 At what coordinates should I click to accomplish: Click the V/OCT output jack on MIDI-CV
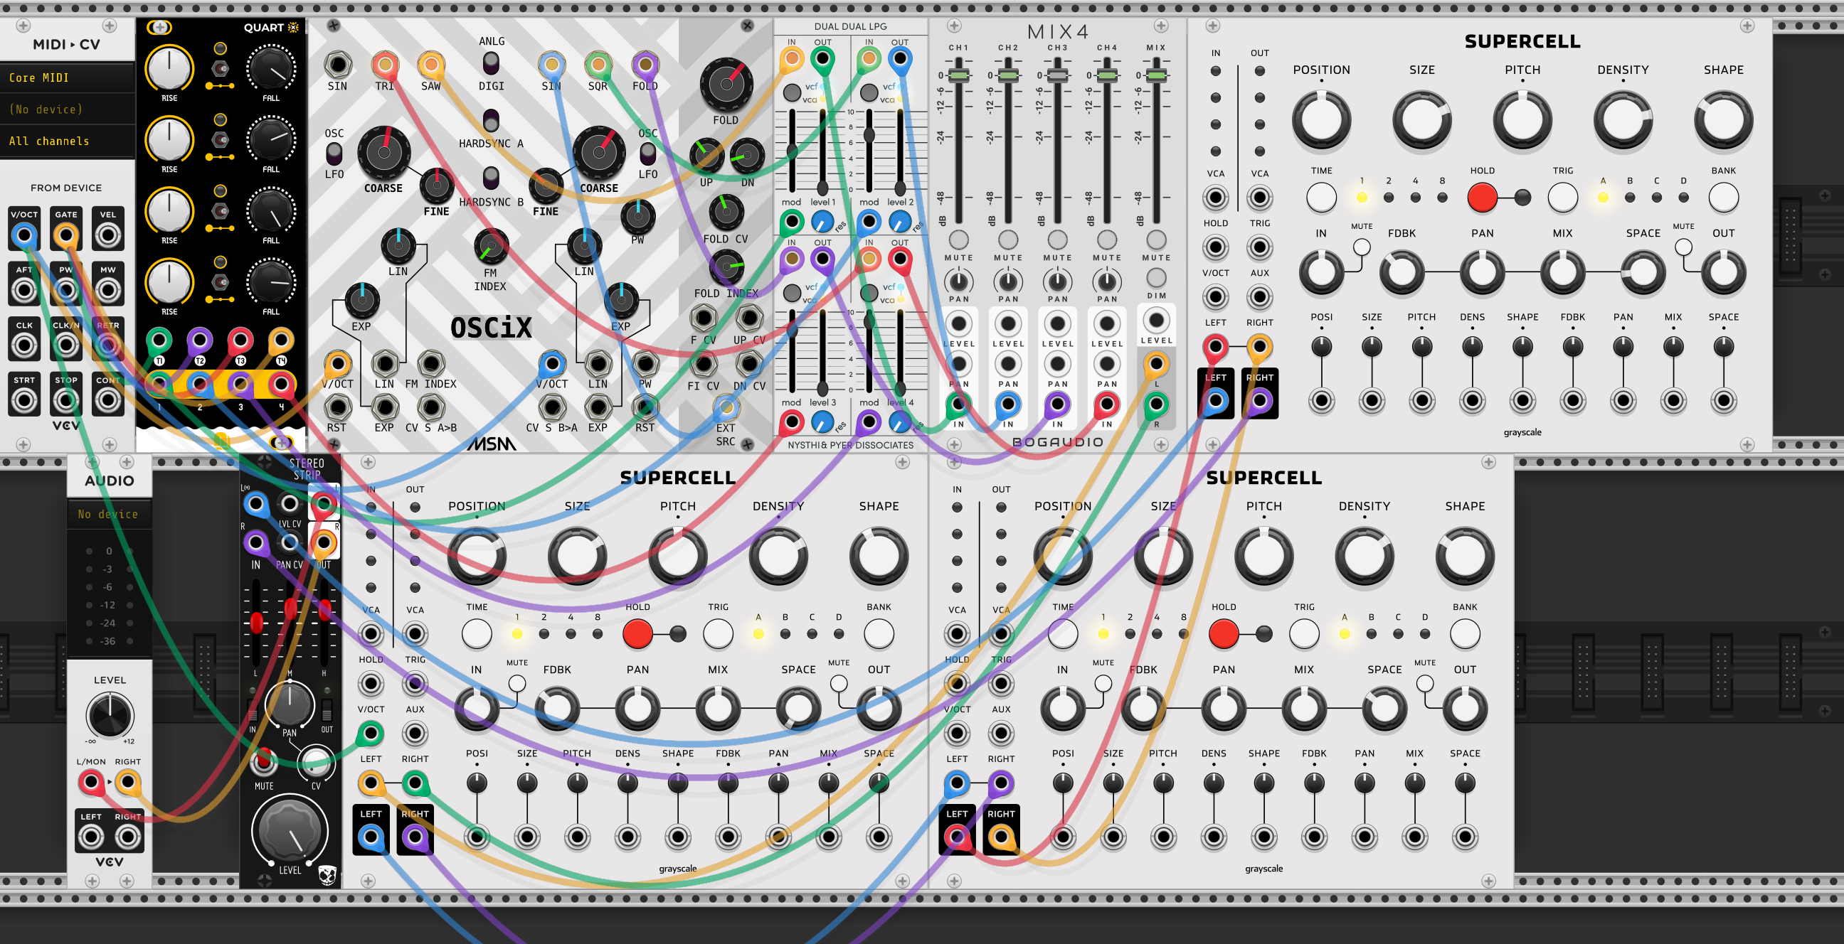tap(24, 235)
